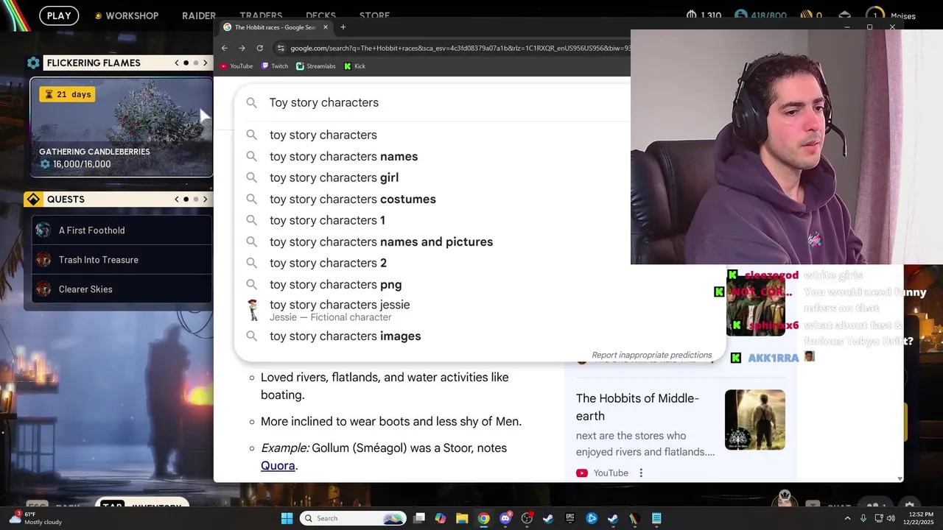Open Discord from the taskbar

[505, 518]
